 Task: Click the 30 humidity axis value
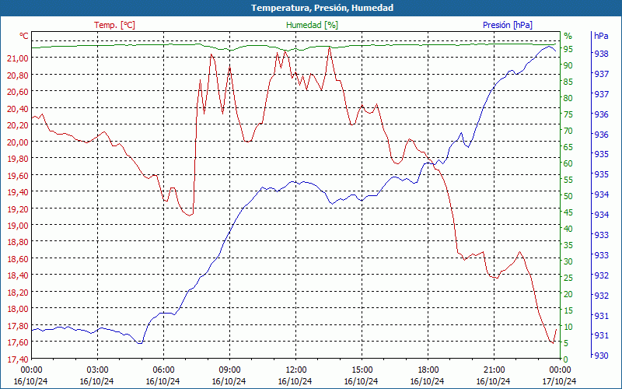pyautogui.click(x=568, y=261)
